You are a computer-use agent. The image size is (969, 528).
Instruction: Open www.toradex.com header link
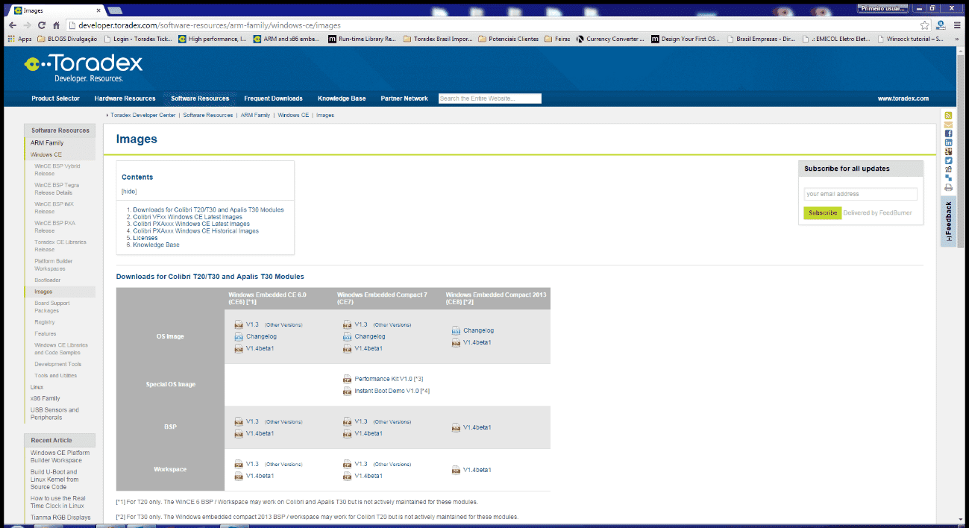point(903,98)
